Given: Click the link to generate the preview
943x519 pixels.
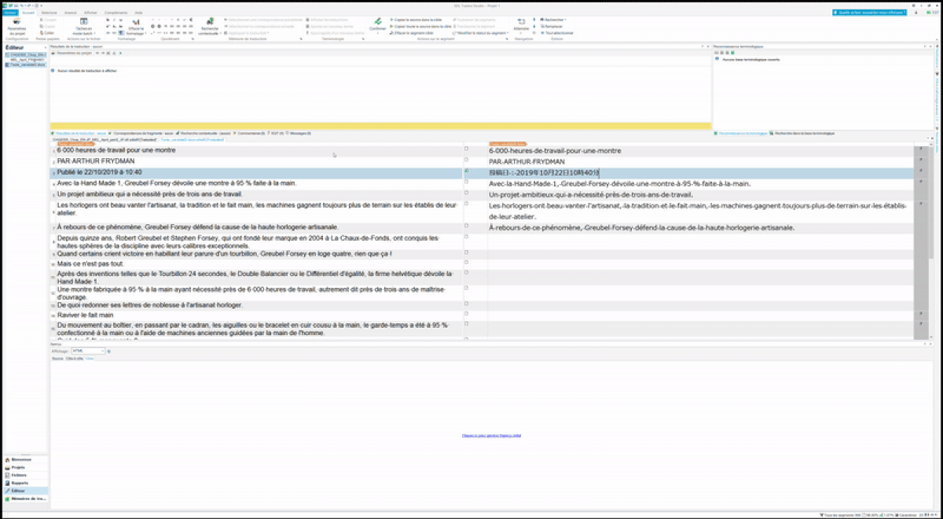Looking at the screenshot, I should coord(491,435).
